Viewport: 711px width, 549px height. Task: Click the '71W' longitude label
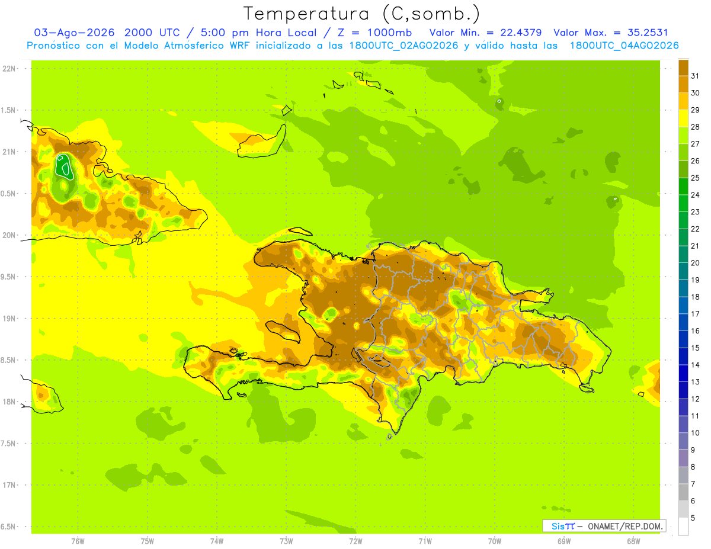[425, 541]
